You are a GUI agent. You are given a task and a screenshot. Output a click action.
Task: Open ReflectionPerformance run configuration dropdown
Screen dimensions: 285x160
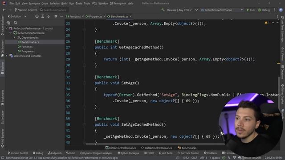(222, 10)
